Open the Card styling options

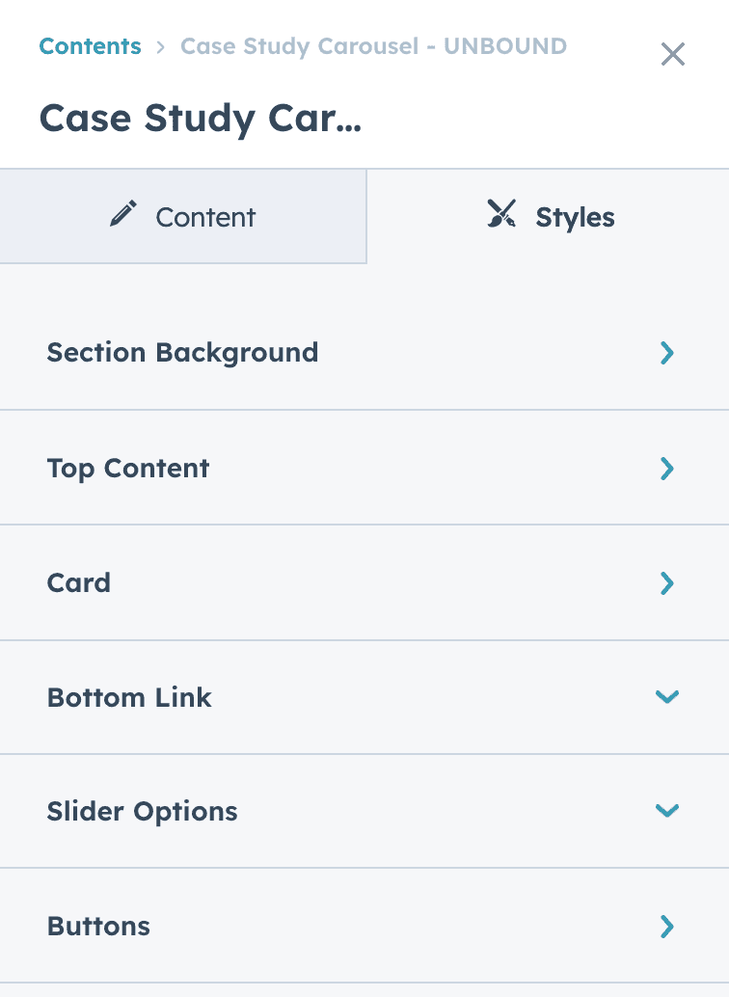pyautogui.click(x=78, y=582)
